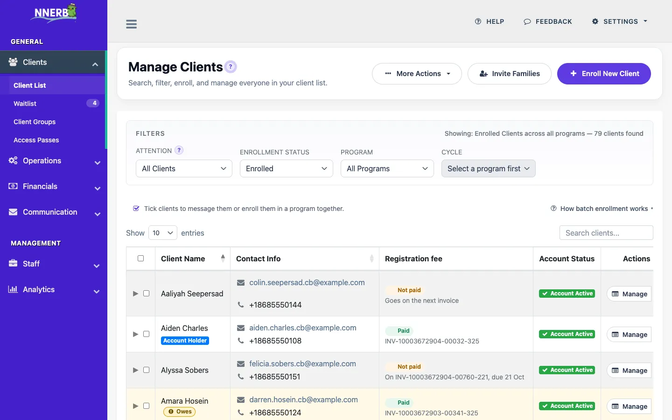Tick the select-all clients checkbox in header
The width and height of the screenshot is (672, 420).
140,259
